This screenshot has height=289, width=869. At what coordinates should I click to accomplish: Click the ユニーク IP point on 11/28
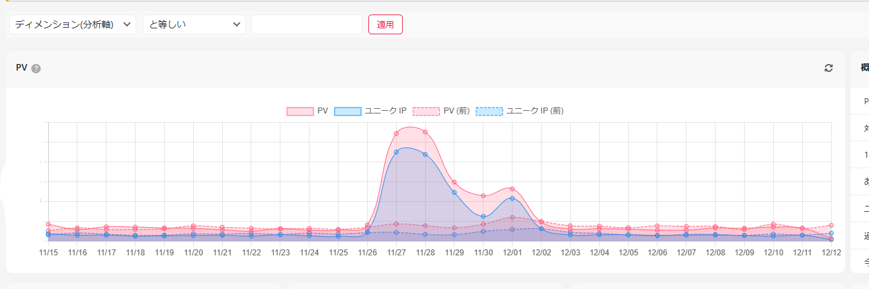coord(425,154)
